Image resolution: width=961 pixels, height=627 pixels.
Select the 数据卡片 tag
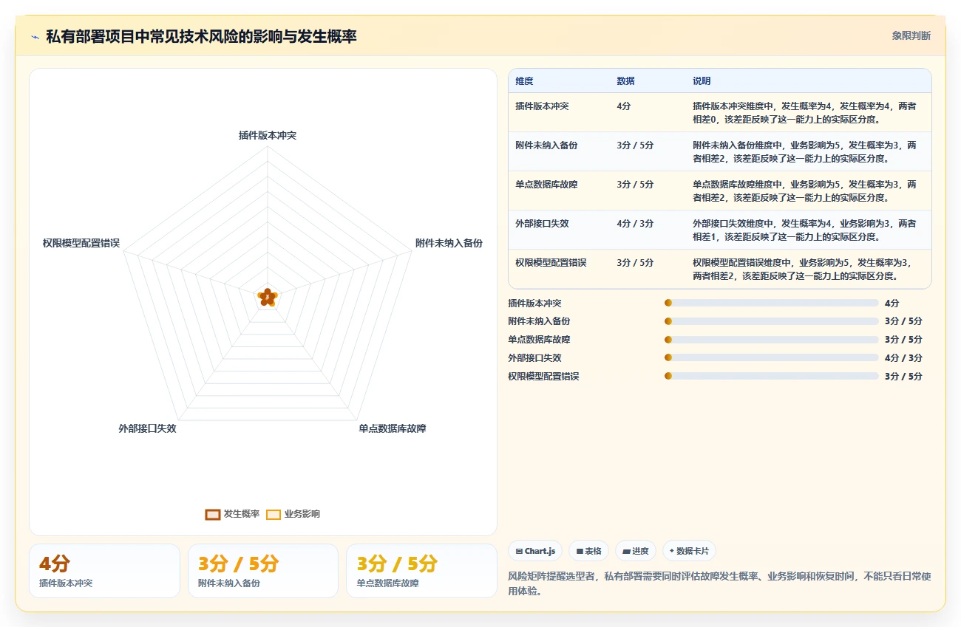[689, 551]
